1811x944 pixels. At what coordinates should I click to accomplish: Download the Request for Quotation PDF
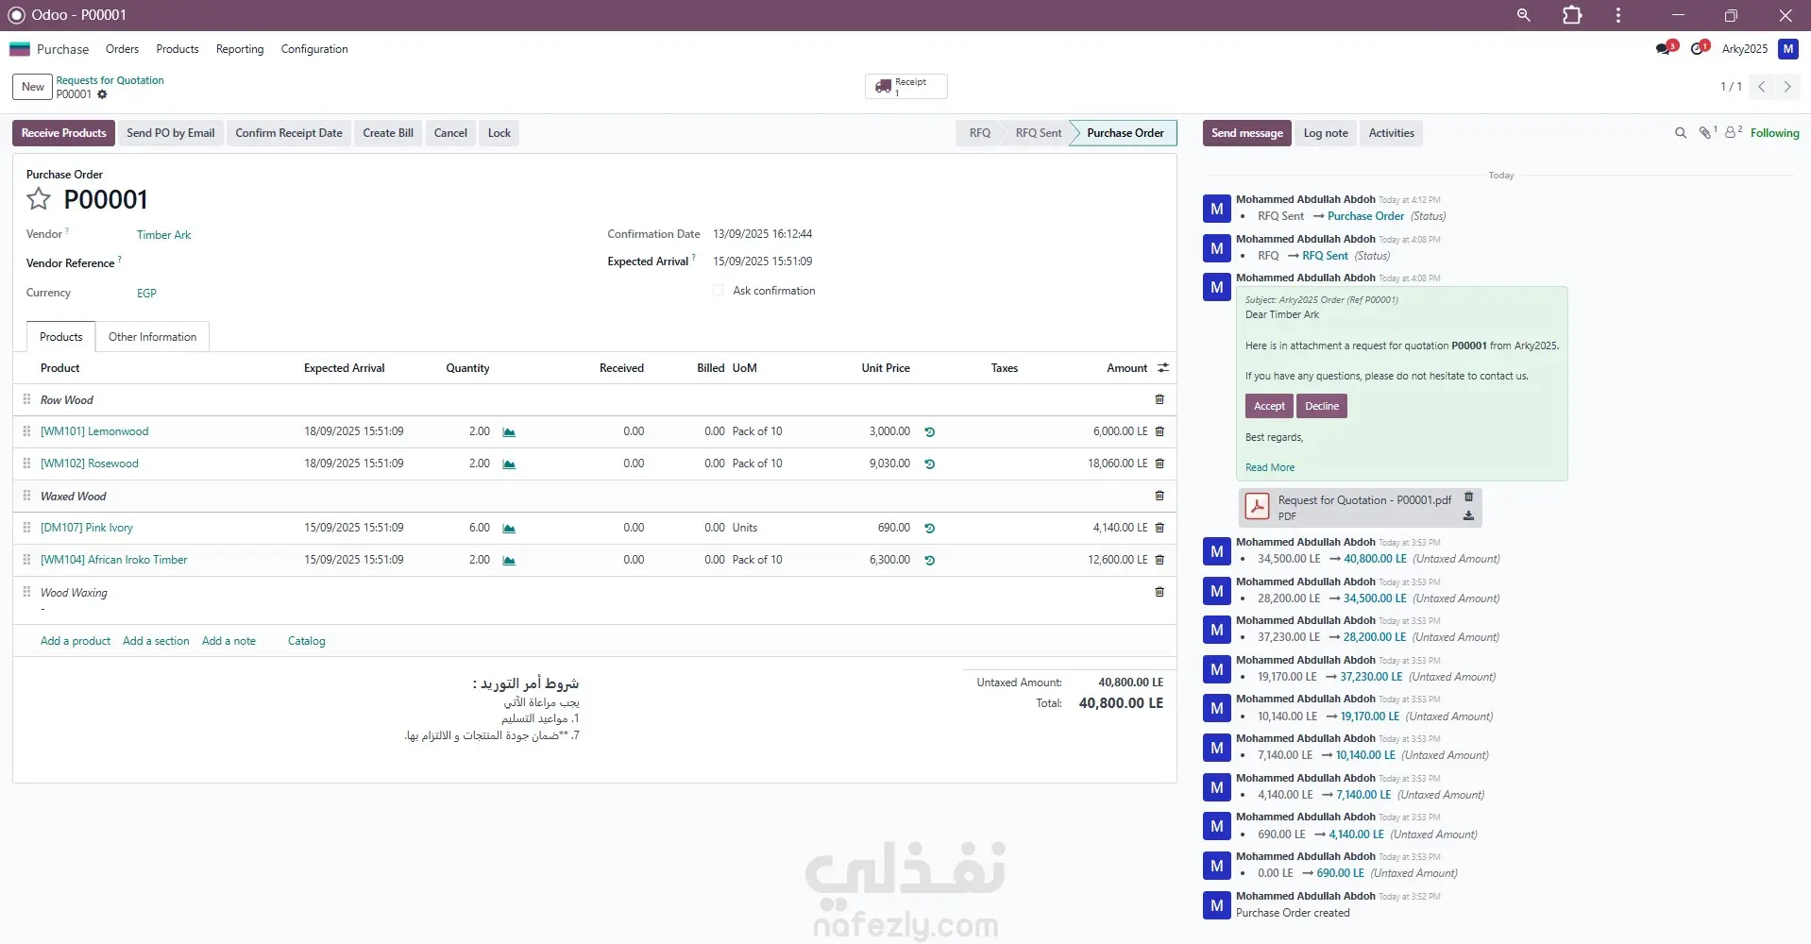pyautogui.click(x=1468, y=516)
